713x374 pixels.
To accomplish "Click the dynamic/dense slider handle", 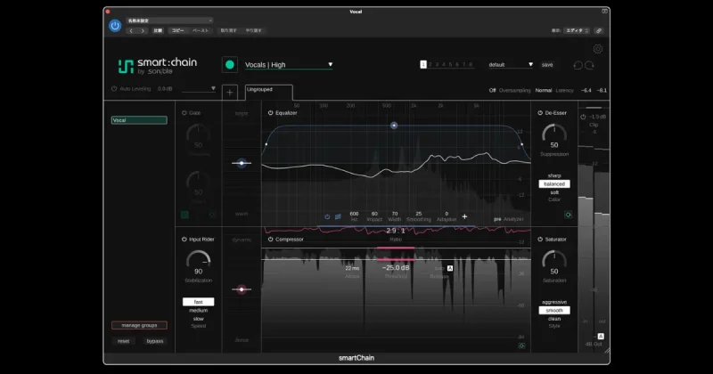I will point(242,289).
